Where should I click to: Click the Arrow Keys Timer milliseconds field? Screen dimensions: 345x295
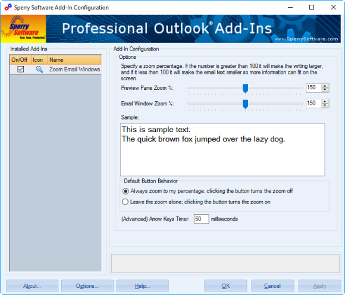(201, 219)
